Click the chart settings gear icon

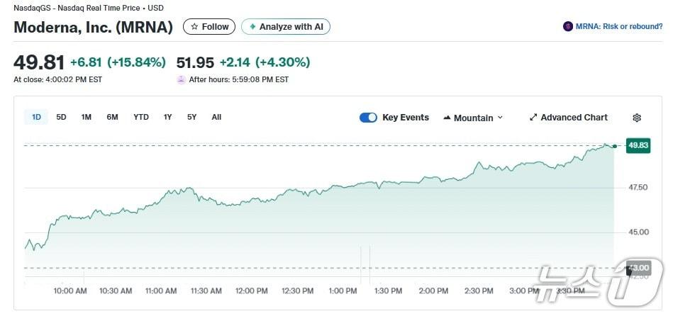[636, 118]
